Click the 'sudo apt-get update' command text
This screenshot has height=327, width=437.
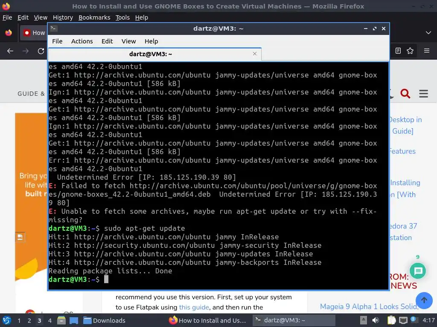click(144, 228)
